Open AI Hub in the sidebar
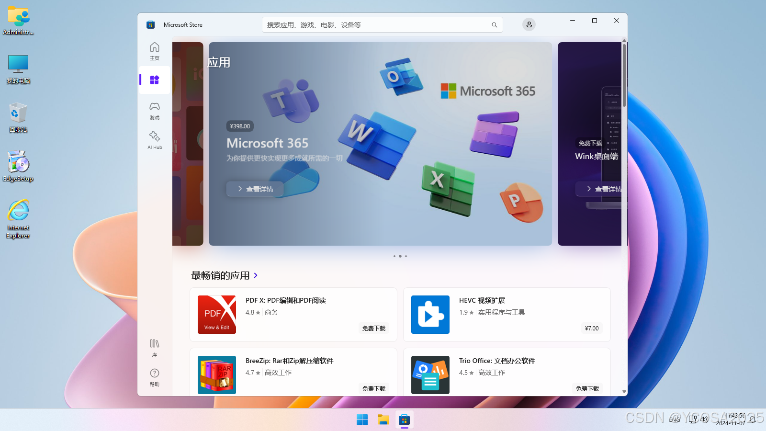The image size is (766, 431). [x=154, y=140]
